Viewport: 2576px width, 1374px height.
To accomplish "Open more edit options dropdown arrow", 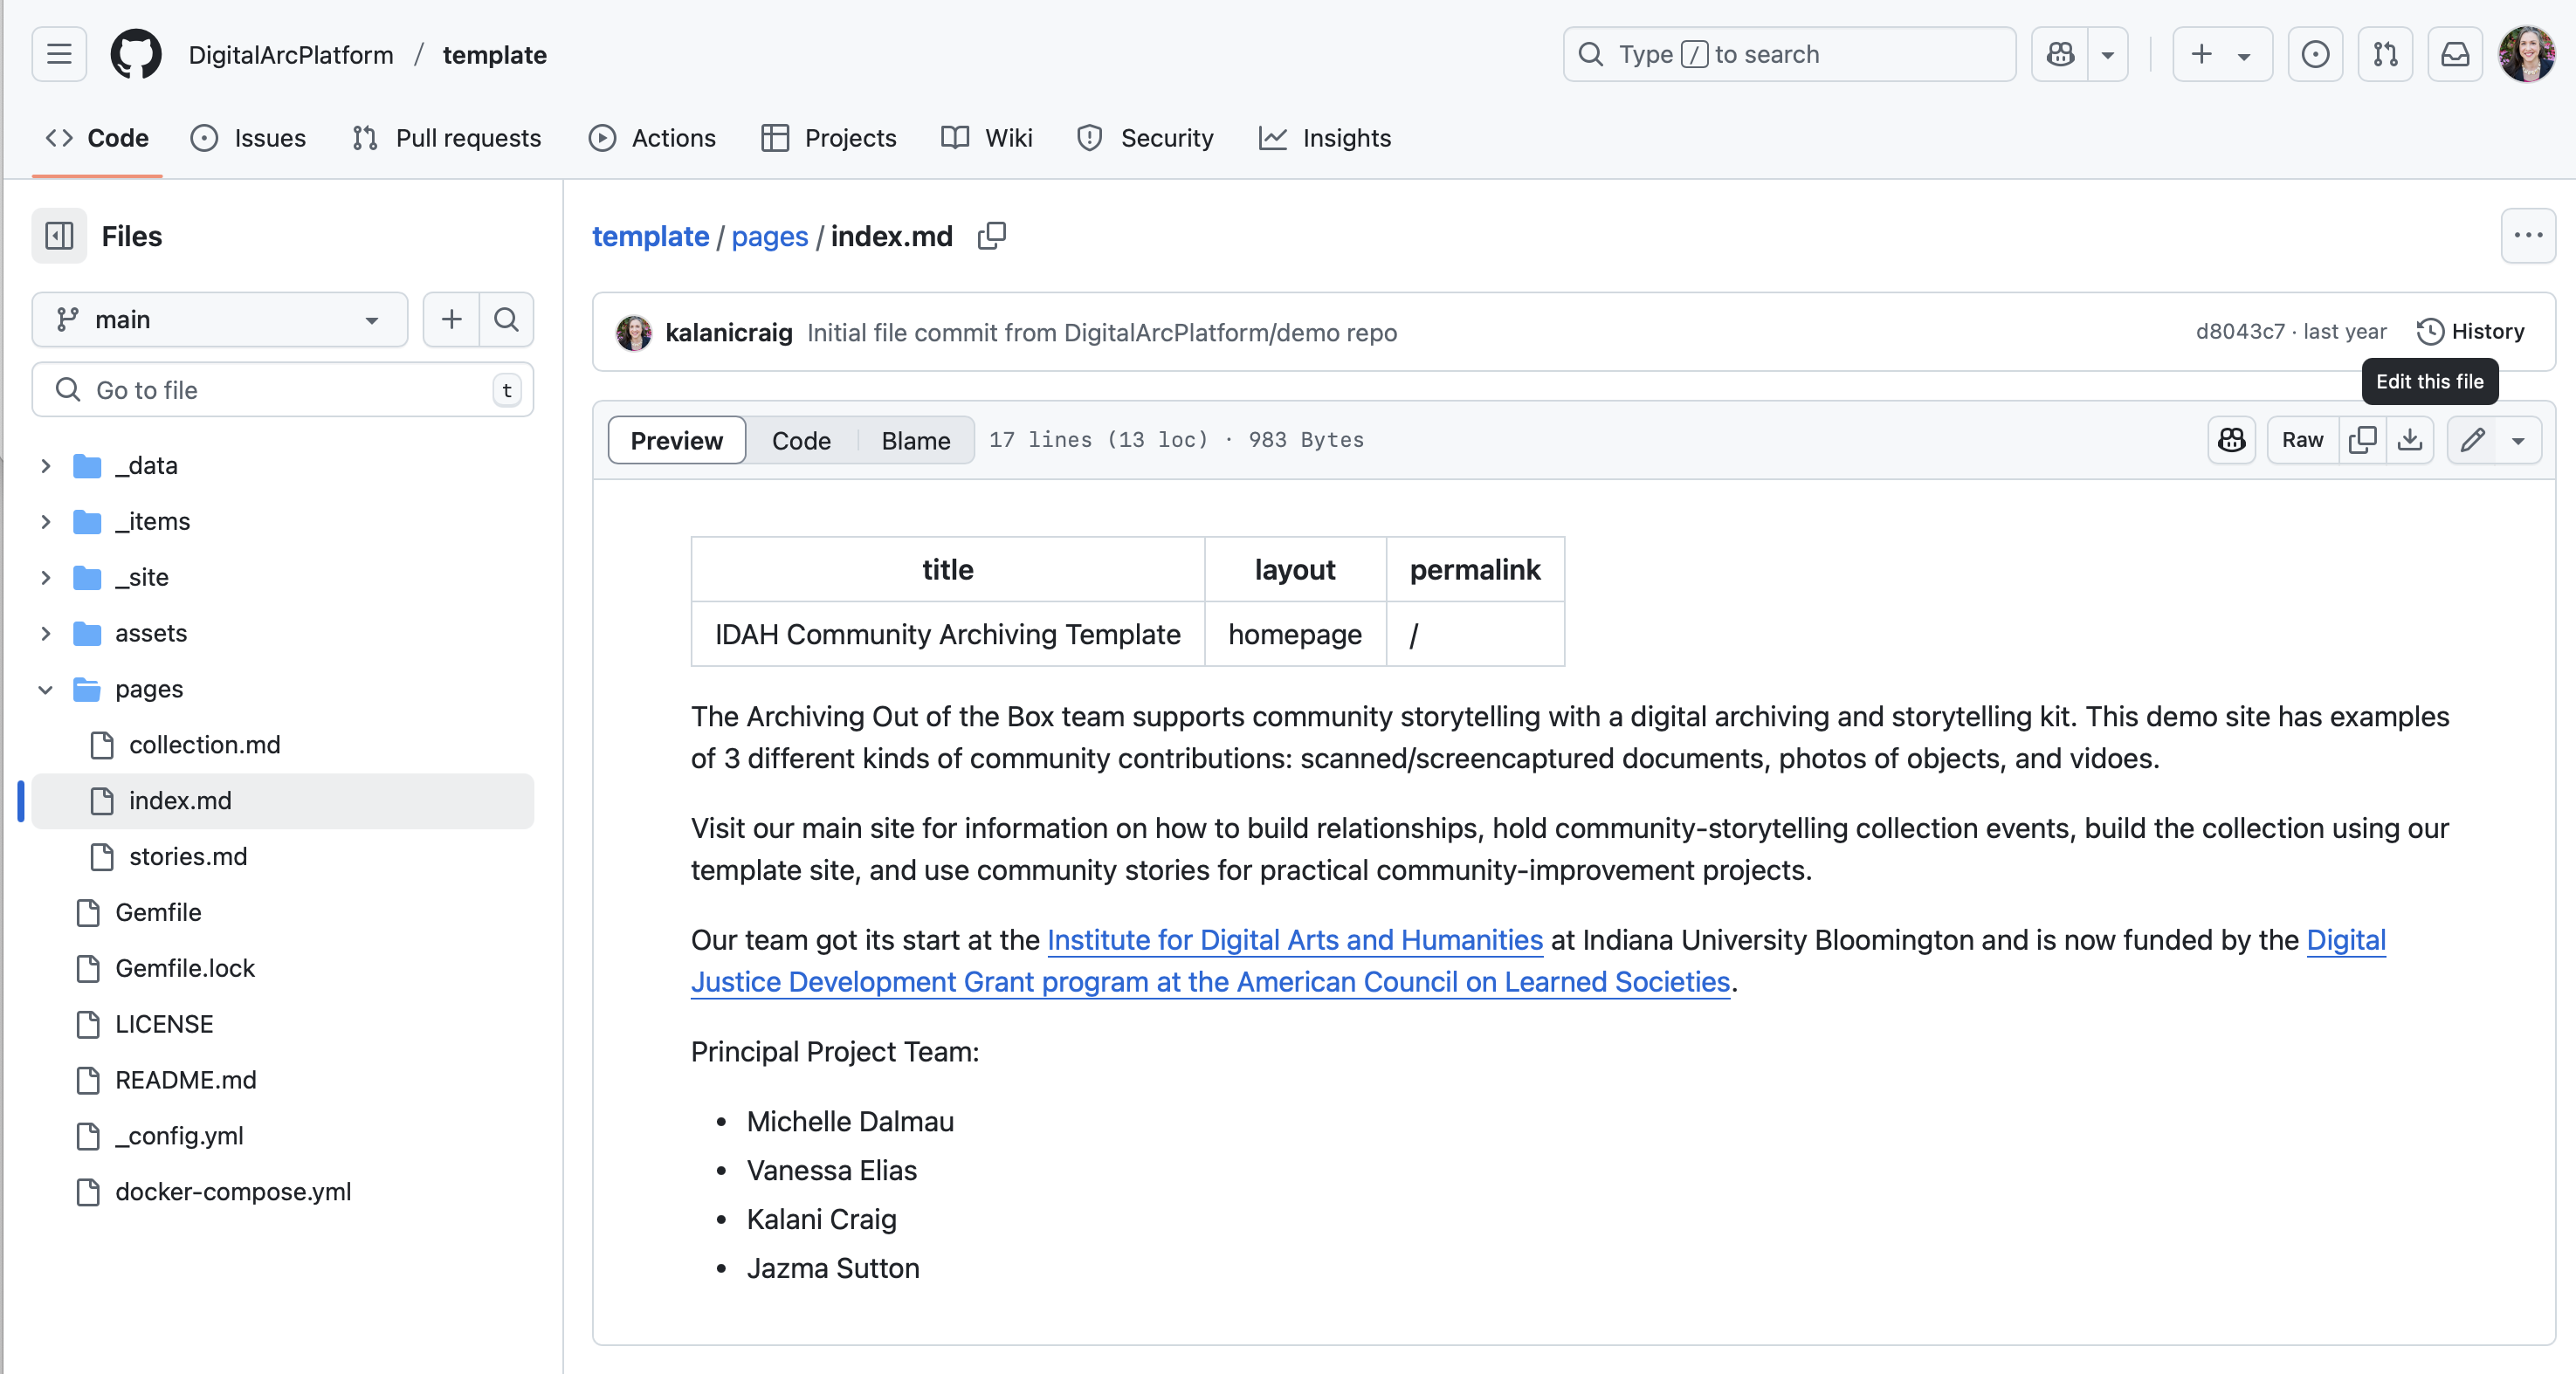I will point(2519,440).
